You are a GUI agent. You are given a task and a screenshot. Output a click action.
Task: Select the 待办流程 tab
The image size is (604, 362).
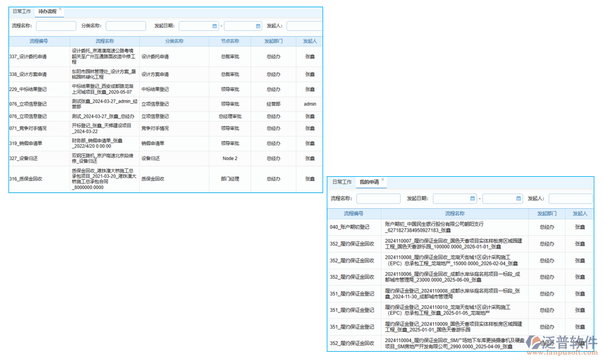[47, 11]
